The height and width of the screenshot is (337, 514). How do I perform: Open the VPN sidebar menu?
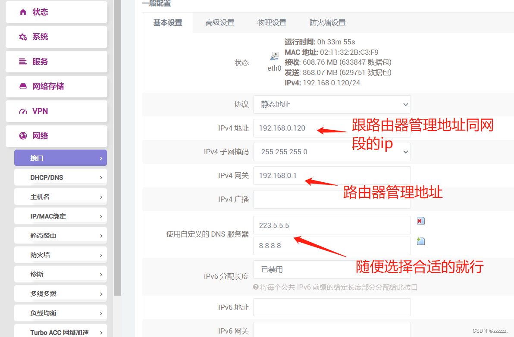point(56,111)
